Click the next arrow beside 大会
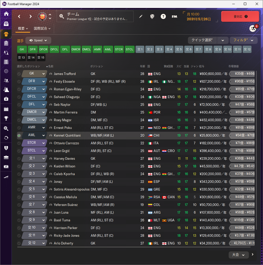The width and height of the screenshot is (263, 265). 252,254
